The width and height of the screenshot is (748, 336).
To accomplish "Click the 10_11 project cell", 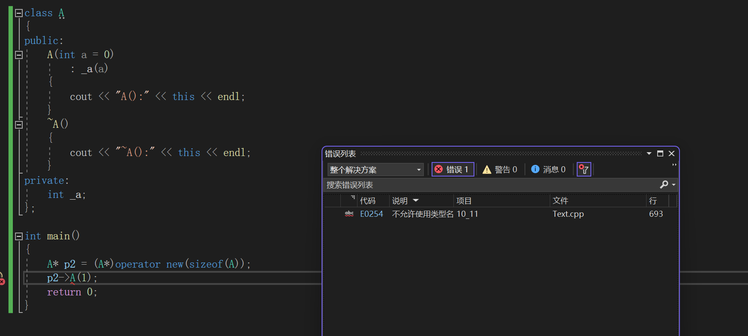I will pyautogui.click(x=467, y=214).
